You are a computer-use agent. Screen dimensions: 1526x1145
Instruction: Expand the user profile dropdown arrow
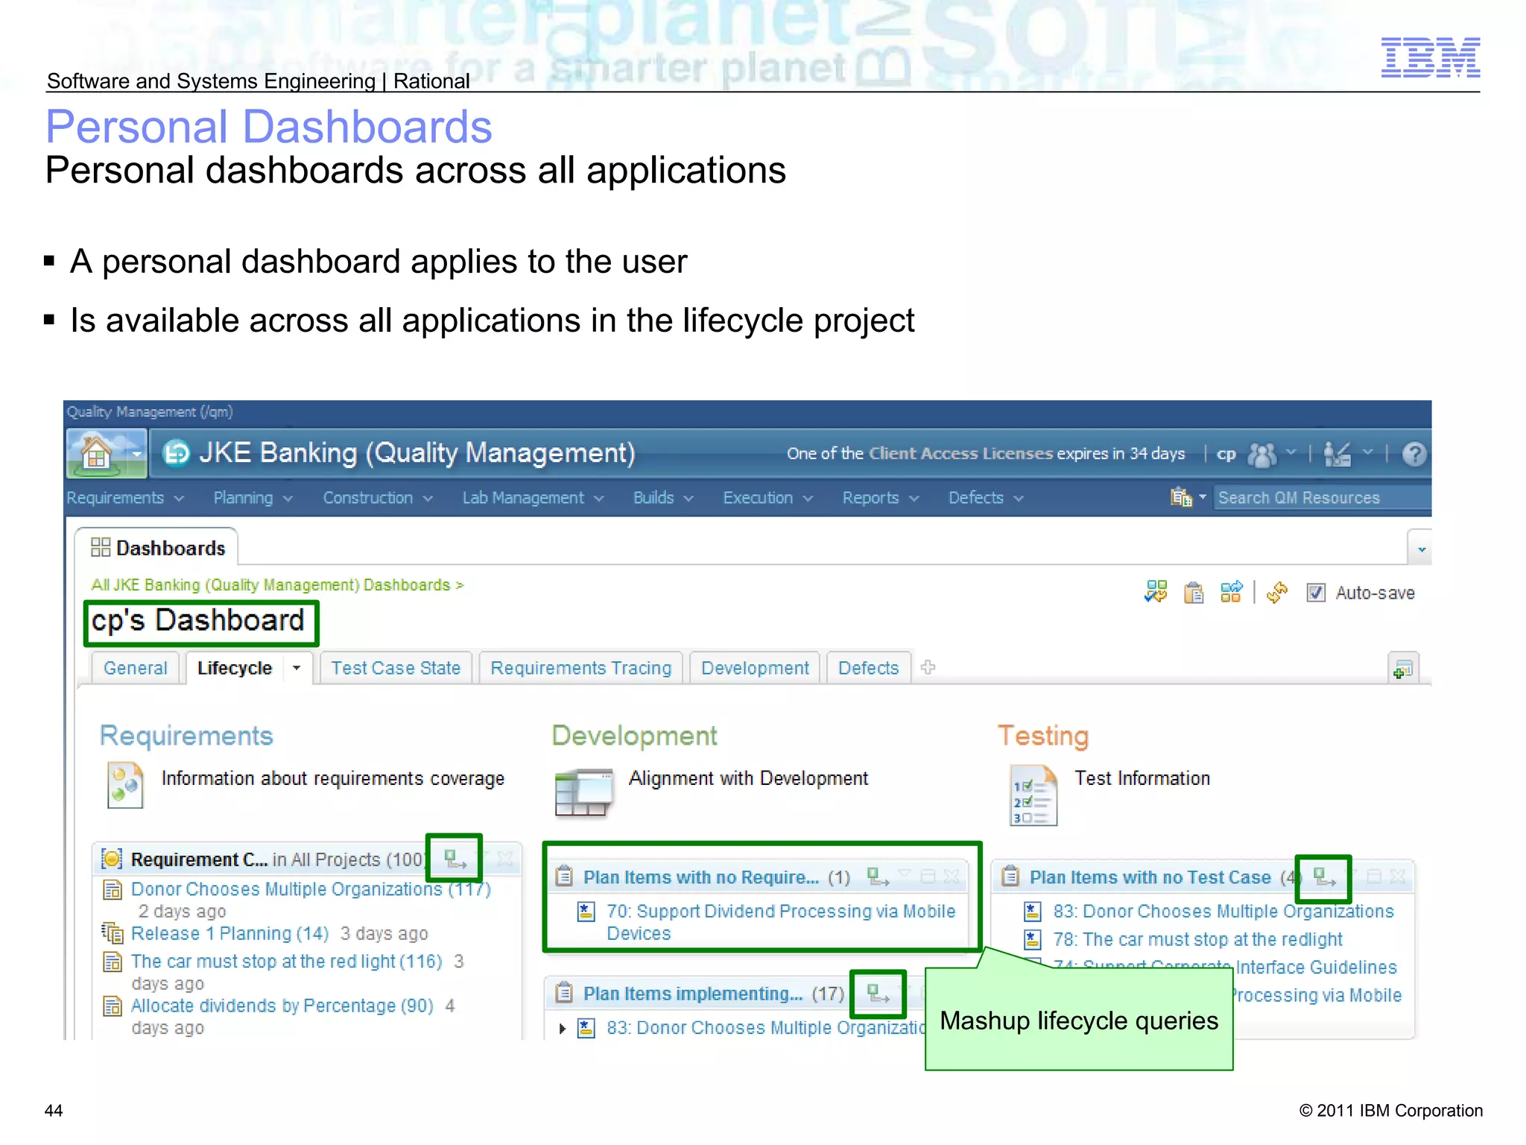pyautogui.click(x=1292, y=452)
